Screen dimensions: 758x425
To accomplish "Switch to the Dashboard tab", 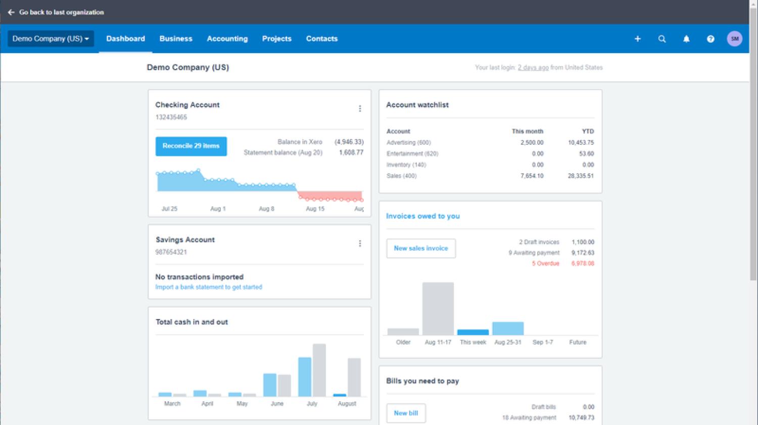I will (x=125, y=39).
